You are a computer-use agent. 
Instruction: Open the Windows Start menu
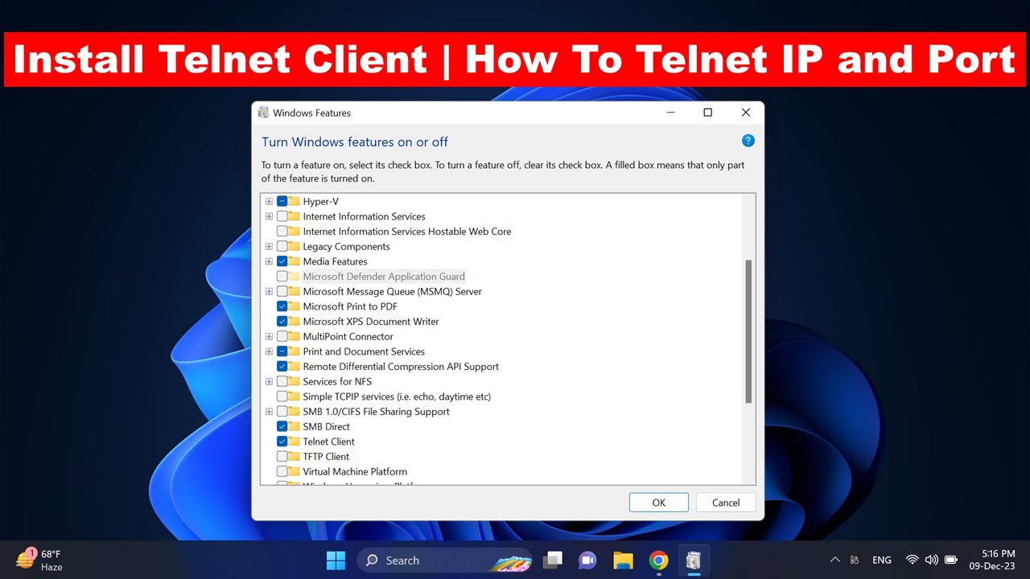(336, 561)
